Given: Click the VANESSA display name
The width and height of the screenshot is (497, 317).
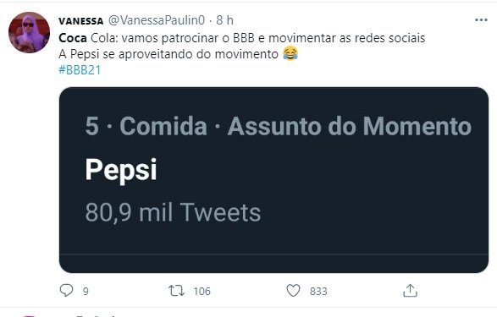Looking at the screenshot, I should 80,21.
